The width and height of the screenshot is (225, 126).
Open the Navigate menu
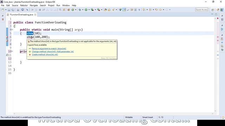(x=34, y=6)
